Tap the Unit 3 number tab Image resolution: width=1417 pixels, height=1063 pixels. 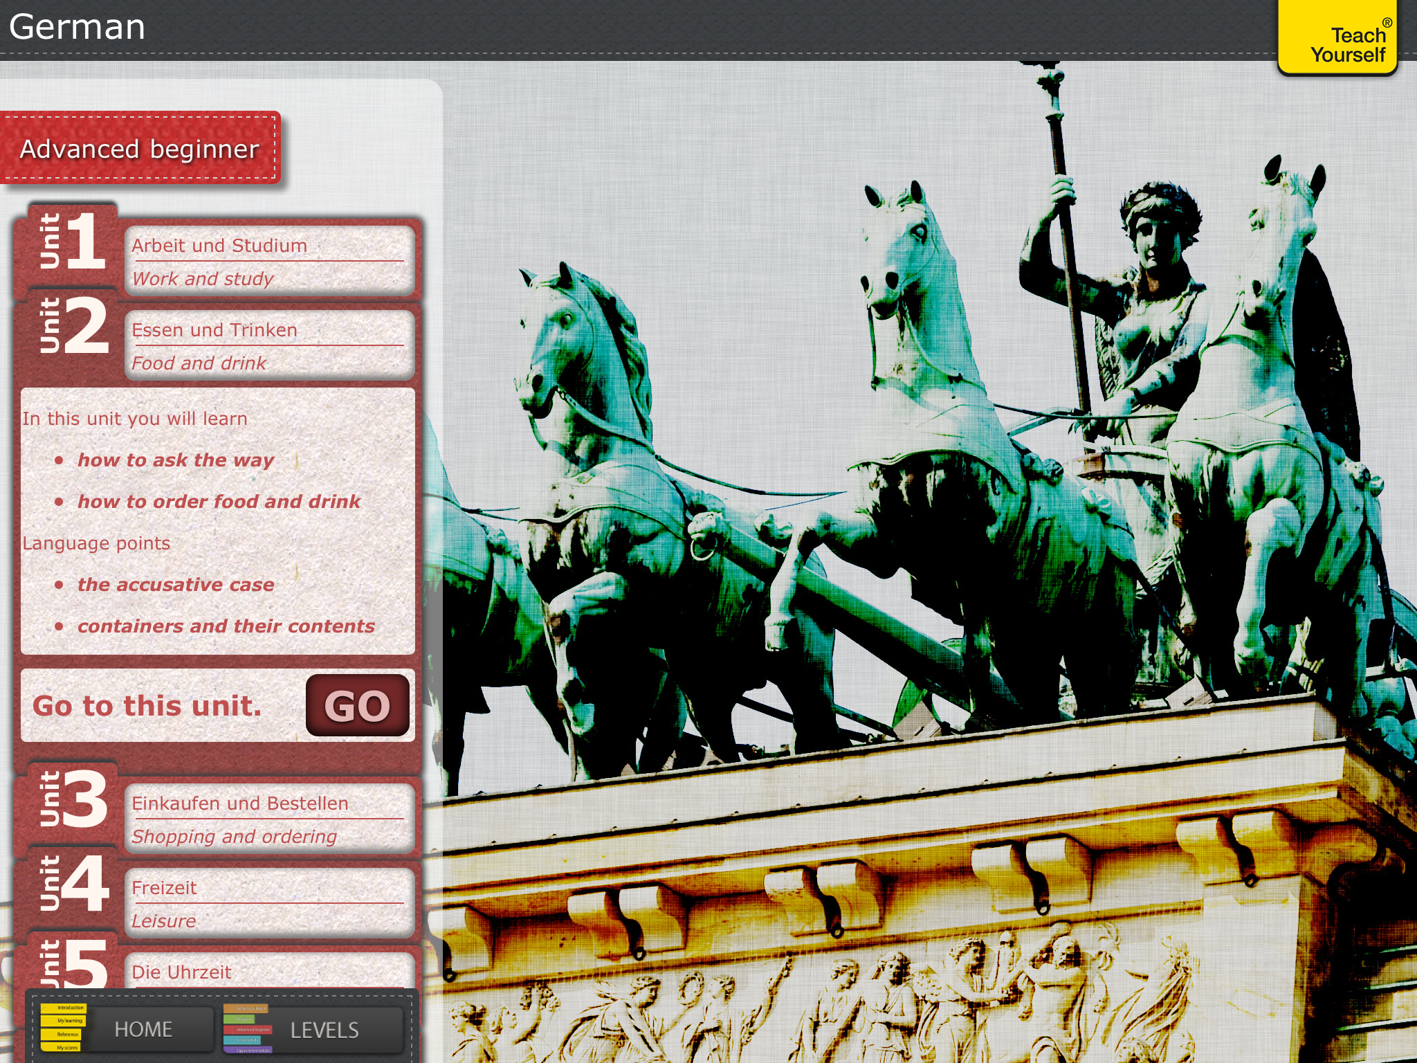(x=72, y=799)
